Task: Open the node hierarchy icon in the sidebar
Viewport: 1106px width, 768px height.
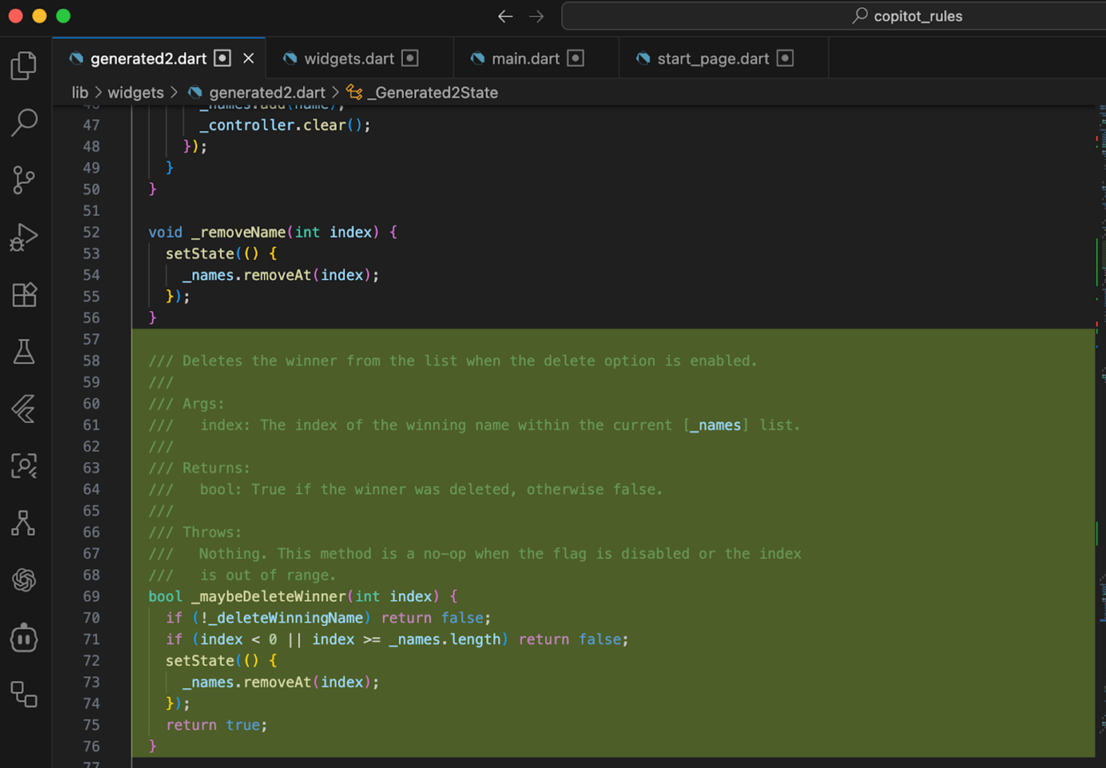Action: (x=24, y=523)
